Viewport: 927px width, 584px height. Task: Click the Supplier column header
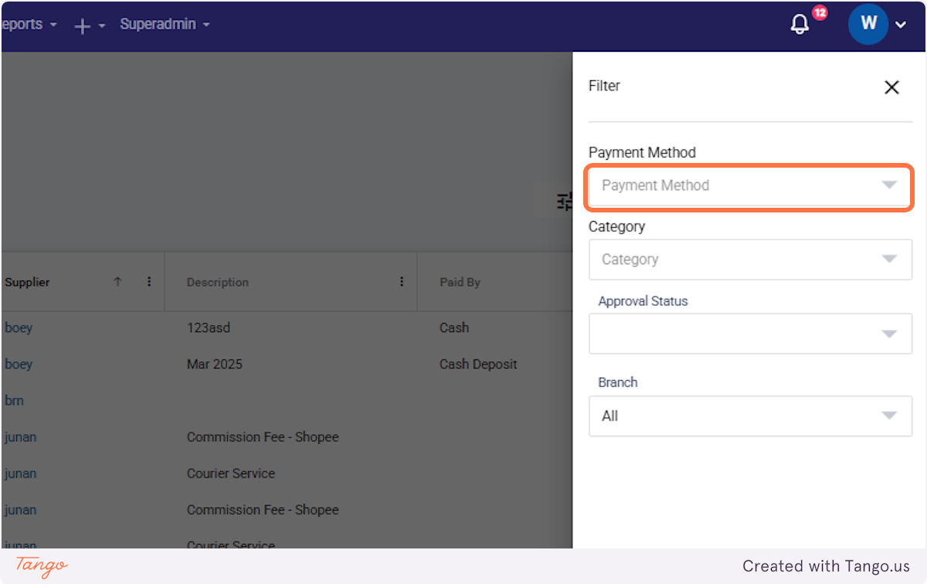(27, 282)
